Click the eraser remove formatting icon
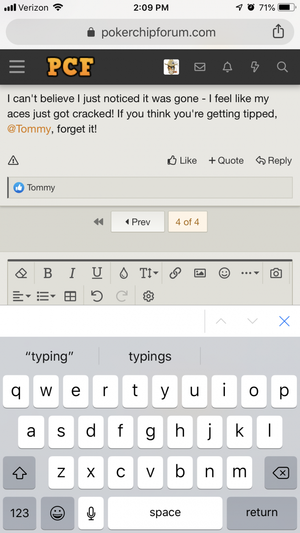Image resolution: width=300 pixels, height=533 pixels. pyautogui.click(x=21, y=273)
